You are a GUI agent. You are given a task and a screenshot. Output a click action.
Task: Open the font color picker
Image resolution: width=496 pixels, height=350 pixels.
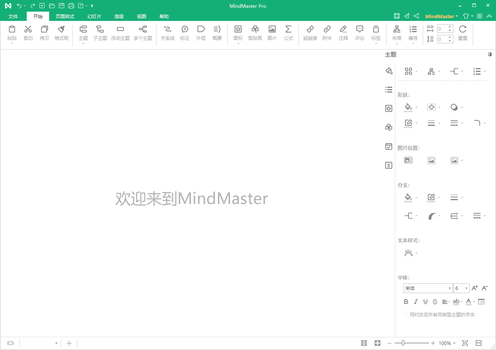[x=469, y=302]
